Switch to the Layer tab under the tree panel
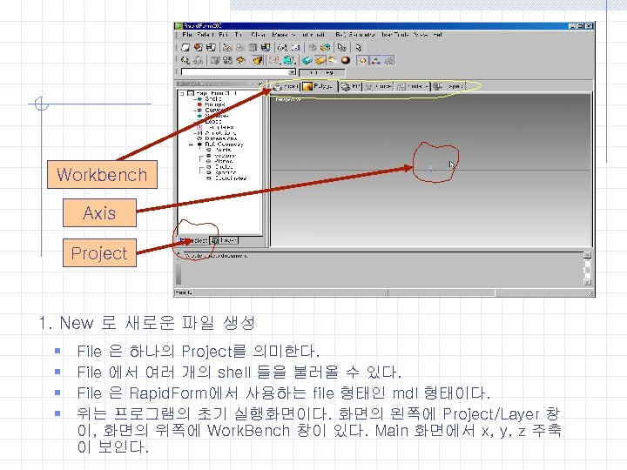This screenshot has height=470, width=627. (x=225, y=240)
